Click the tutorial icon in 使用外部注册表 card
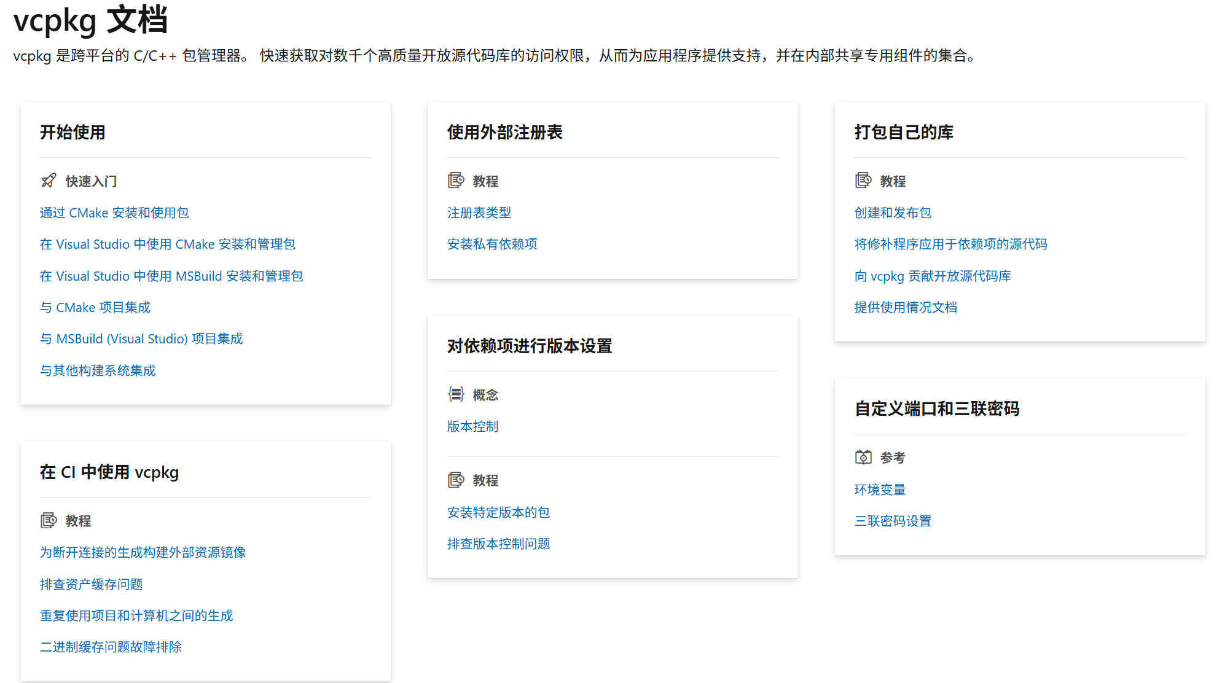 tap(456, 181)
